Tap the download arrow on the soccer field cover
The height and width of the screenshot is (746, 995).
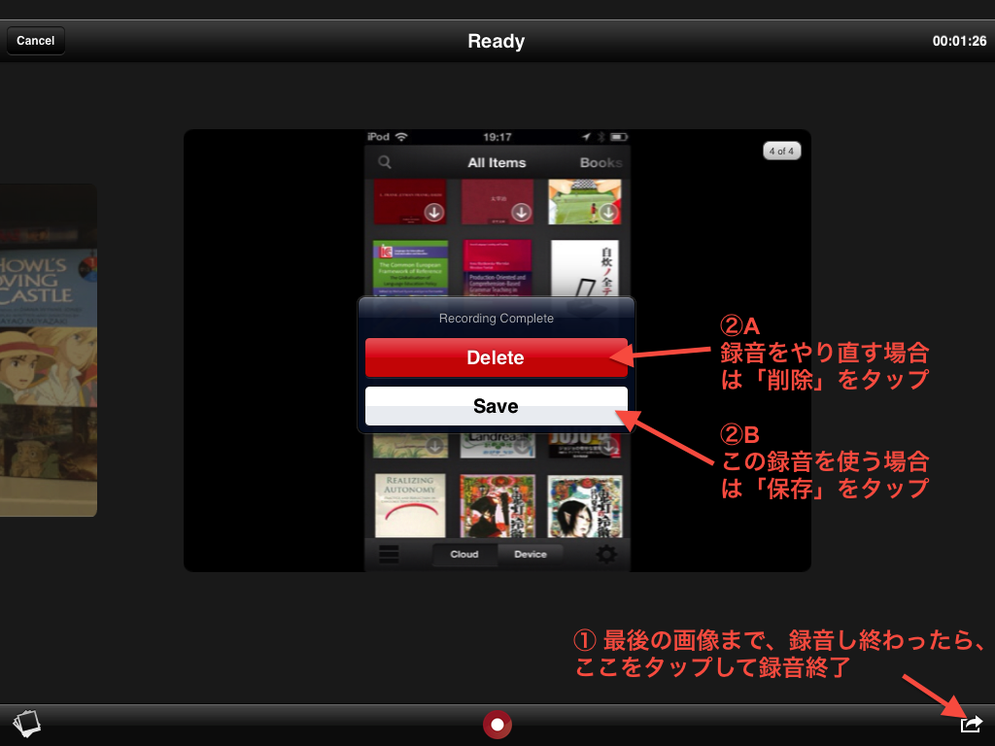point(608,212)
